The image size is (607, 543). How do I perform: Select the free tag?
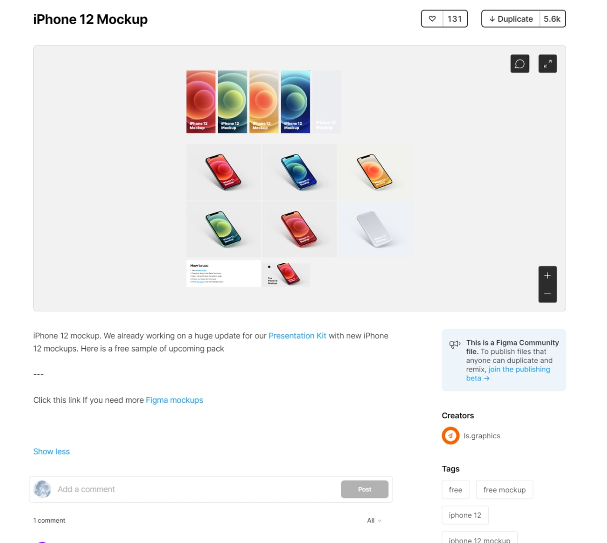[x=455, y=490]
